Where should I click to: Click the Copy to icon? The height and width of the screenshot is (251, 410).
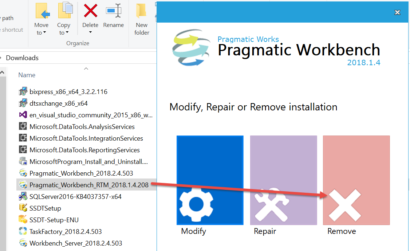pyautogui.click(x=64, y=11)
